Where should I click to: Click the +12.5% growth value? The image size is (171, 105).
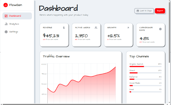[x=113, y=36]
